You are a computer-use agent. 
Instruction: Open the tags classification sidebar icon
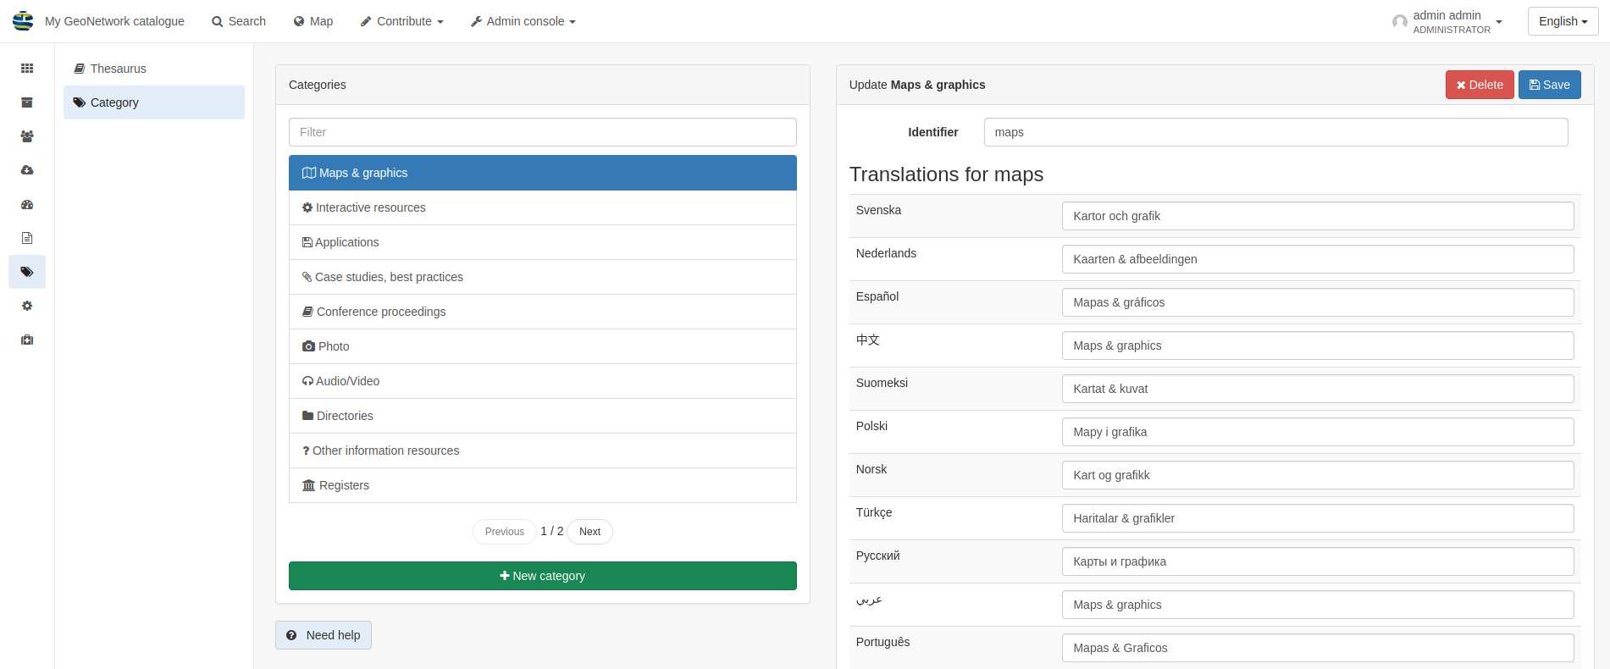27,272
